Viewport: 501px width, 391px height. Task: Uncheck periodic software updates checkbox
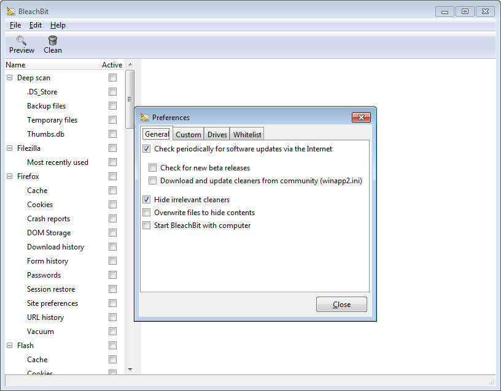(x=146, y=149)
